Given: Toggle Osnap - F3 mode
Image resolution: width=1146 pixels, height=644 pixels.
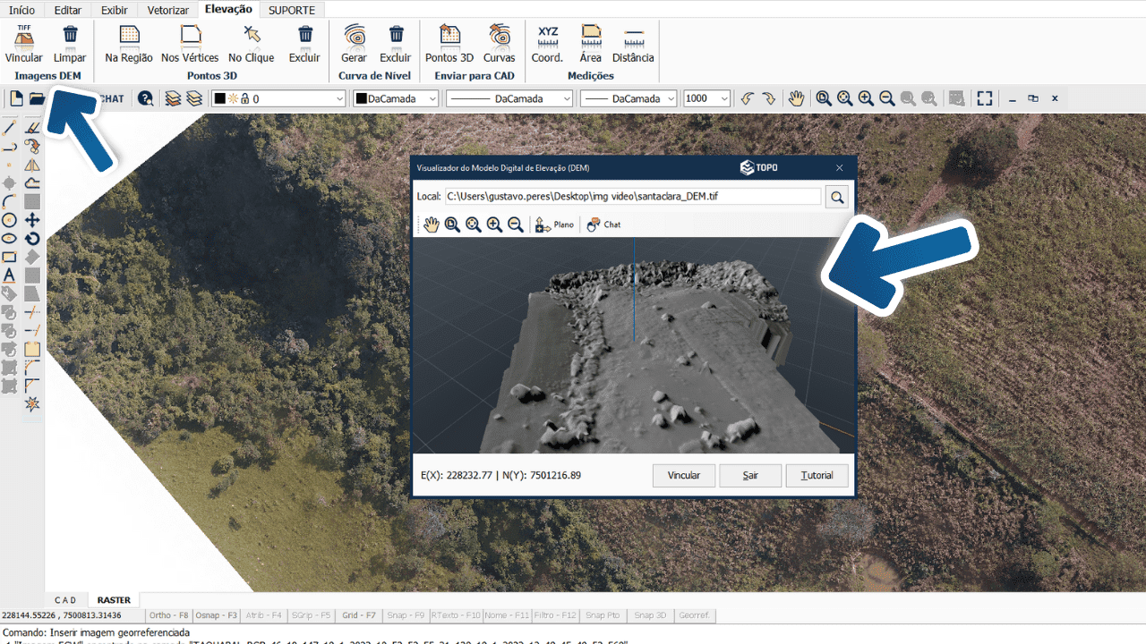Looking at the screenshot, I should coord(217,615).
